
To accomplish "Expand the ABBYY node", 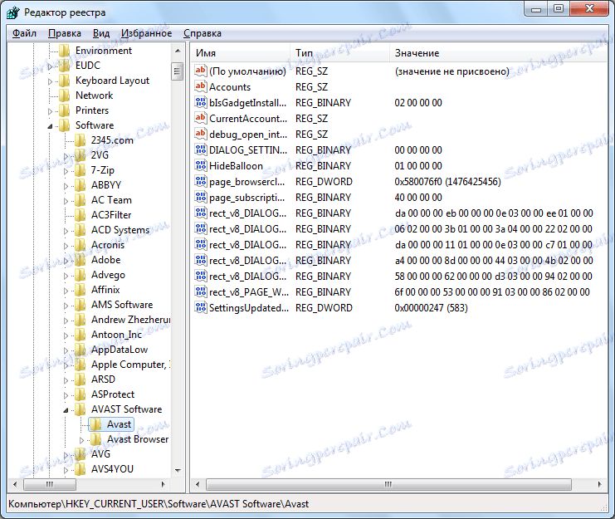I will [66, 185].
